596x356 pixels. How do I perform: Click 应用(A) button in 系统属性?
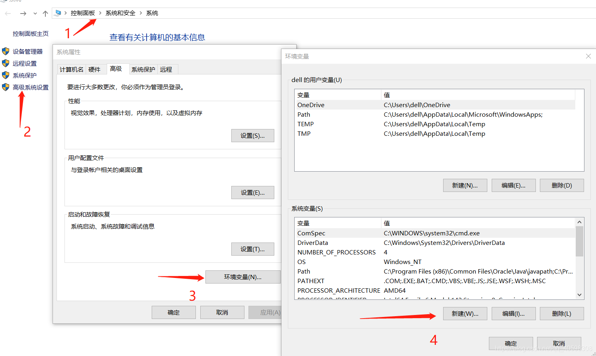(x=265, y=313)
